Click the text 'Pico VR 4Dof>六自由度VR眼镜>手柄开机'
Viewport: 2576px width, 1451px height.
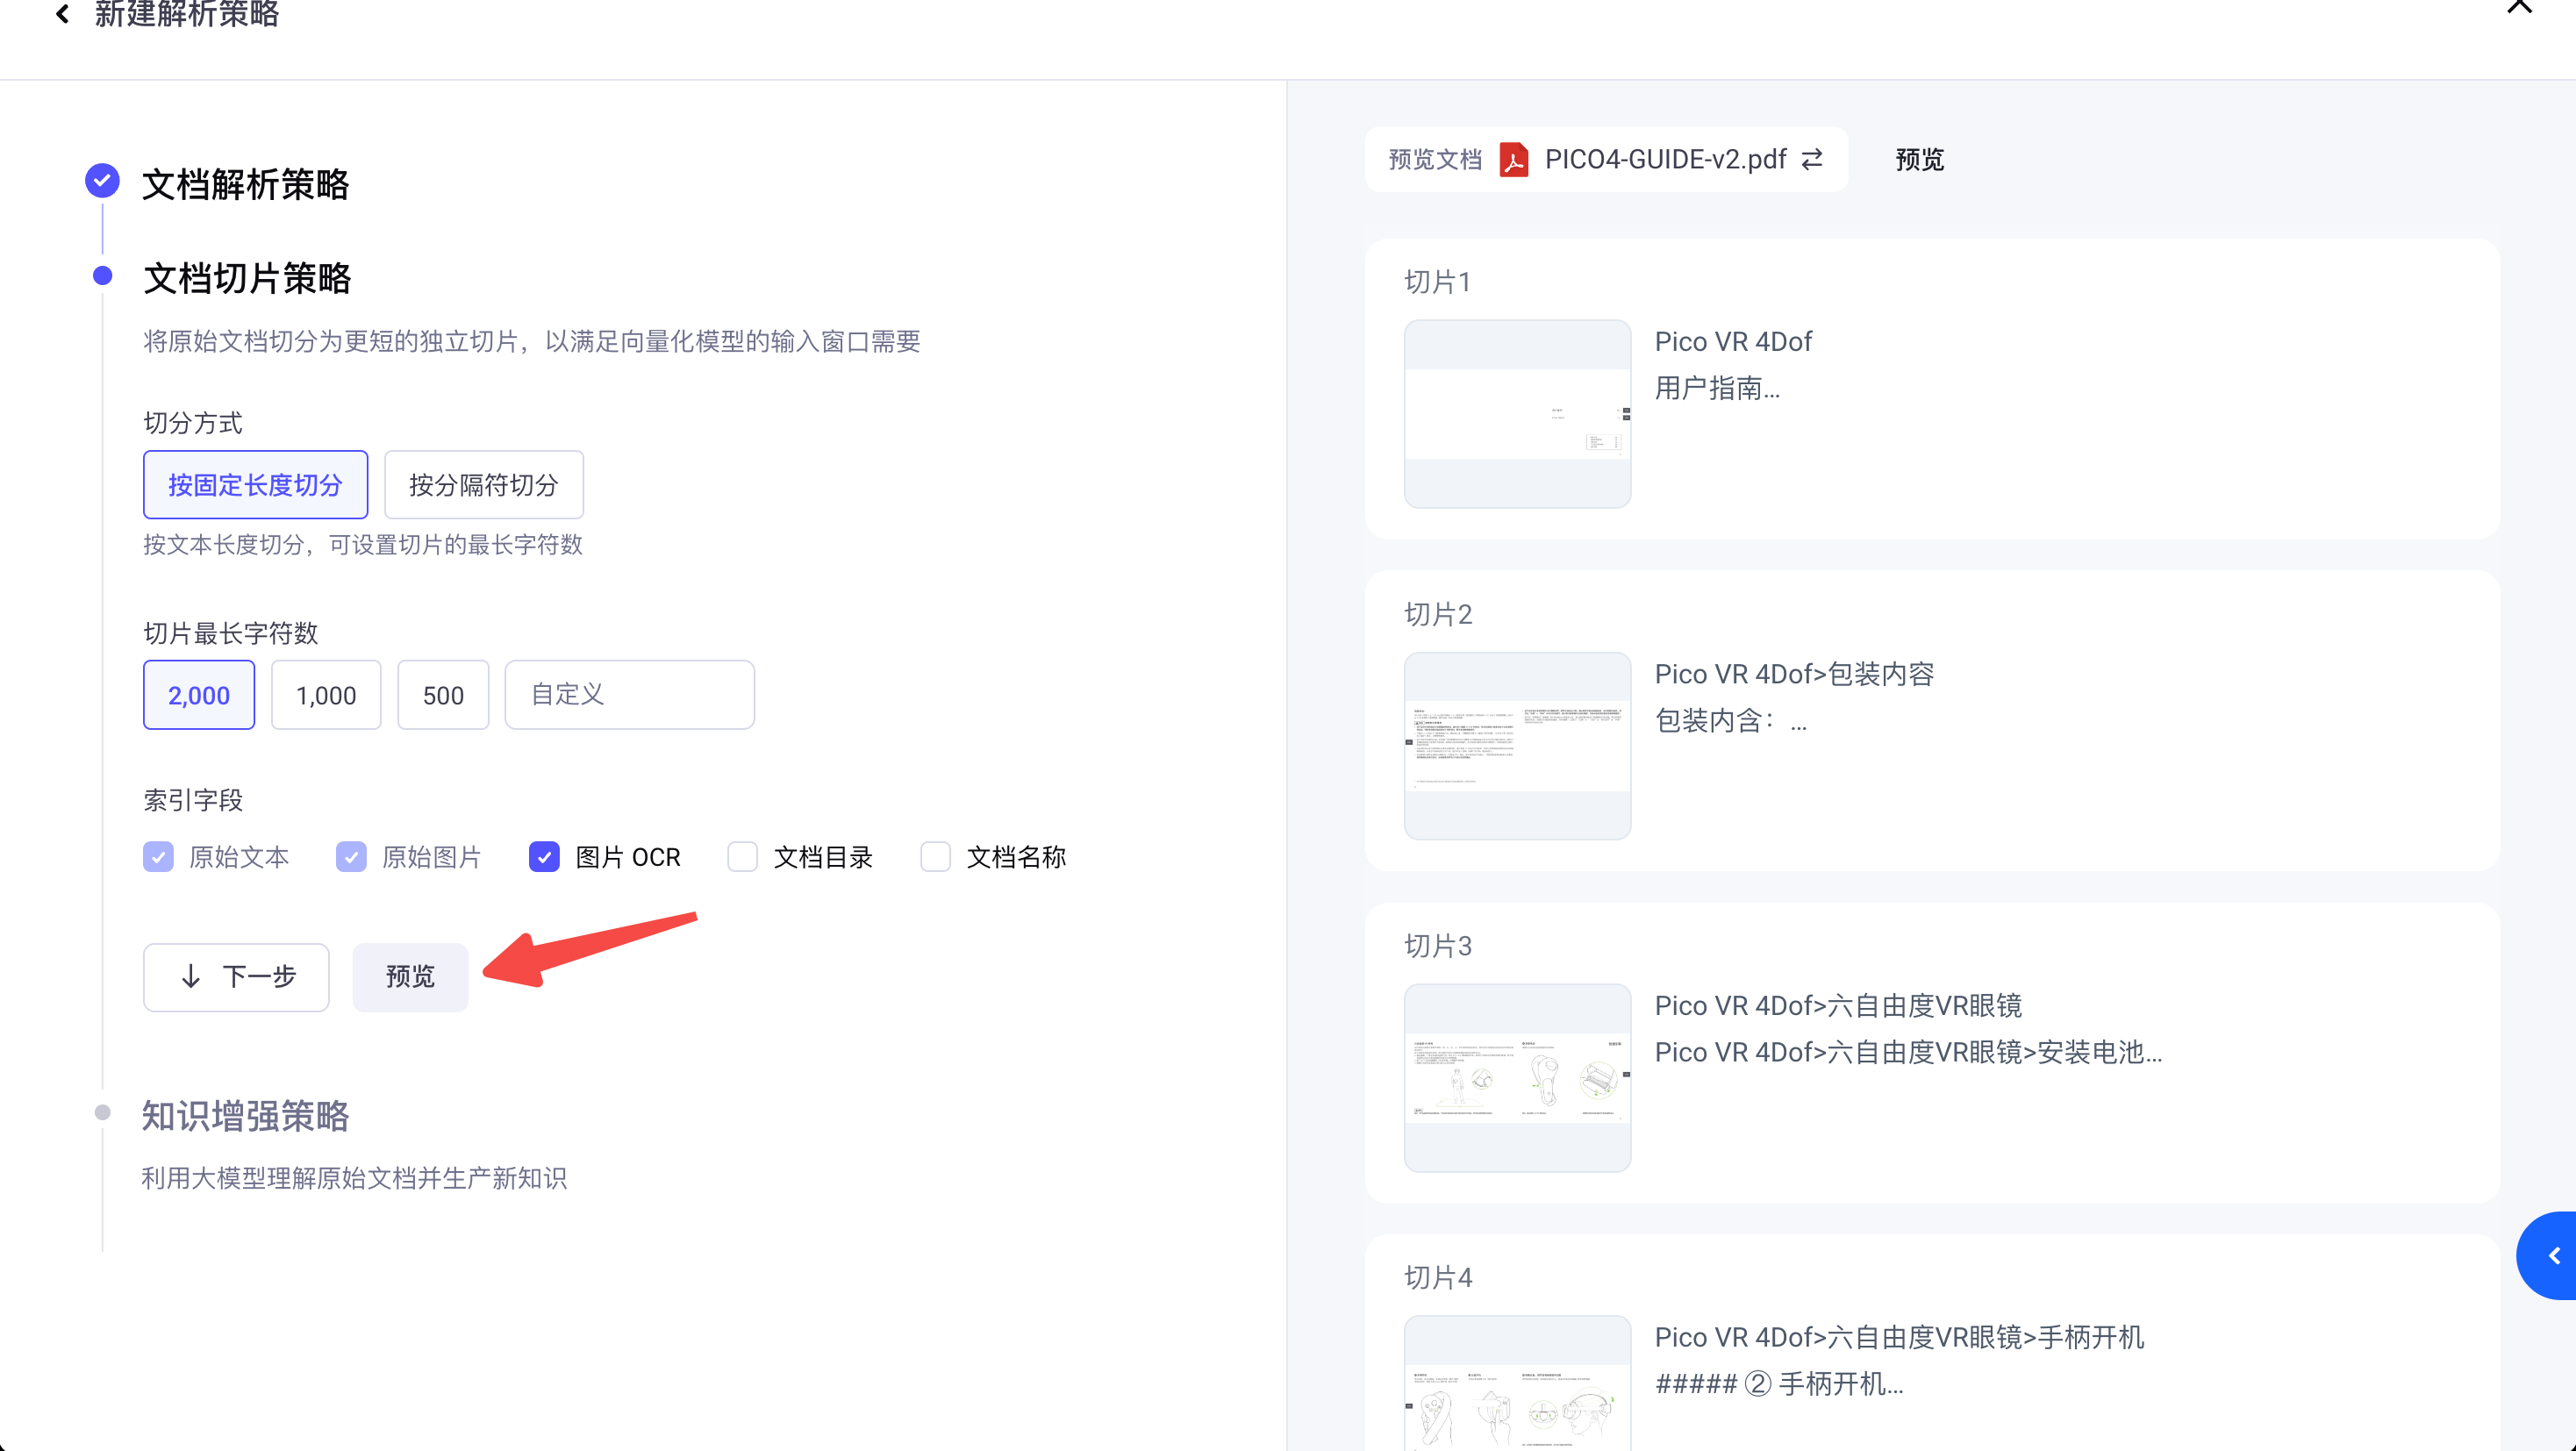pyautogui.click(x=1899, y=1337)
